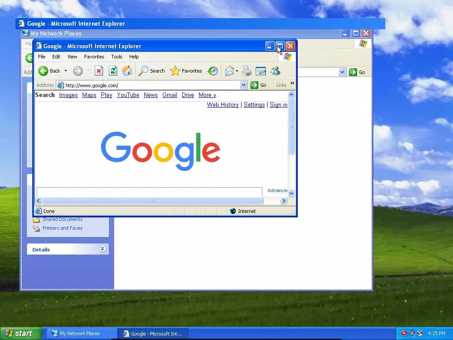
Task: Click the Advanced search link
Action: coord(277,190)
